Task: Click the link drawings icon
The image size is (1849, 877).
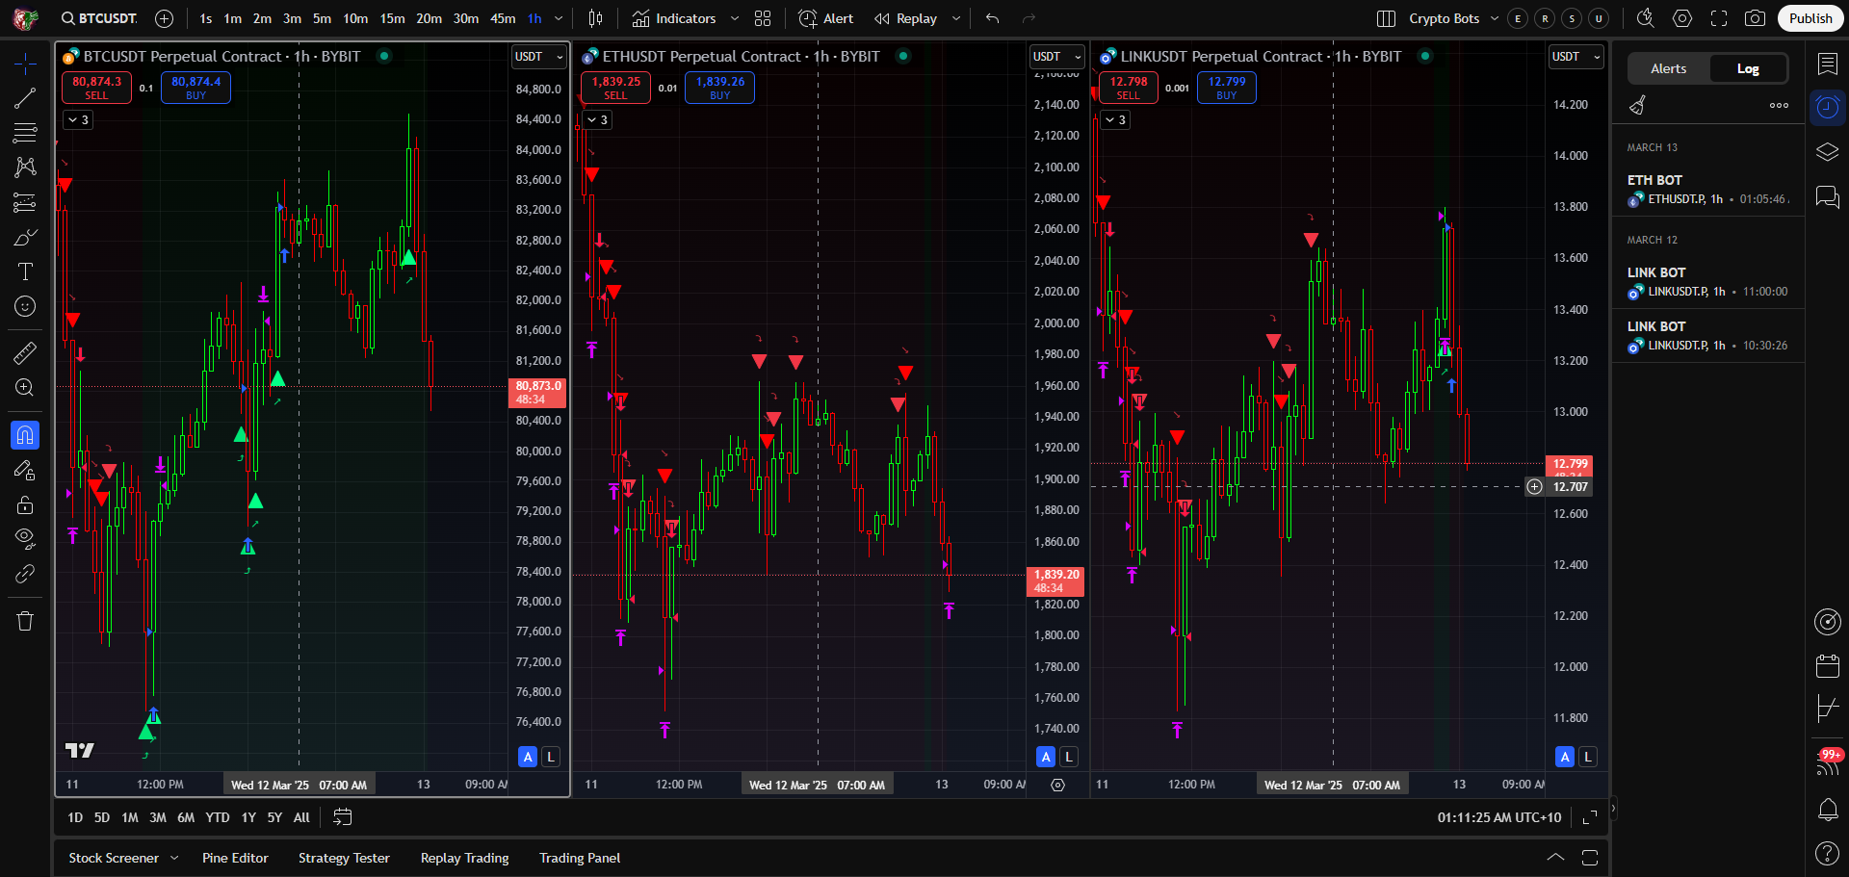Action: [25, 574]
